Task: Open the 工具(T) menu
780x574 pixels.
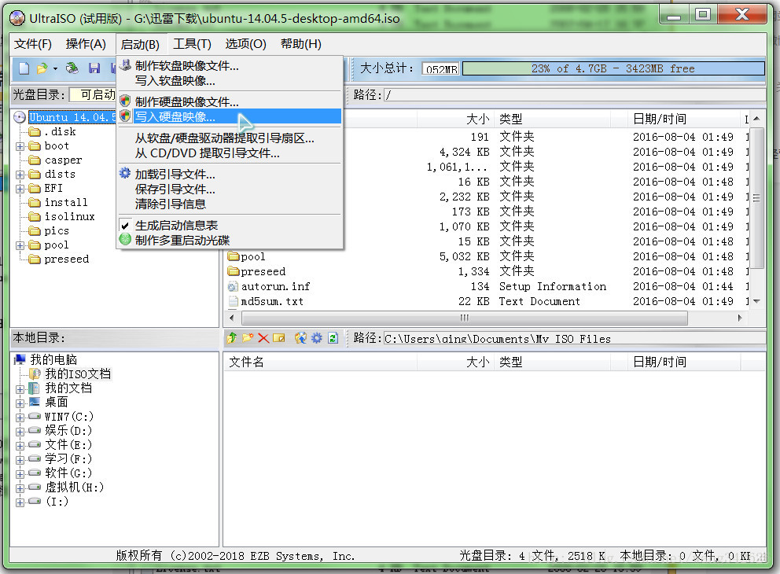Action: [x=192, y=44]
